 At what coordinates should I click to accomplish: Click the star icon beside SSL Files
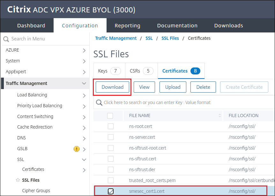(18, 180)
